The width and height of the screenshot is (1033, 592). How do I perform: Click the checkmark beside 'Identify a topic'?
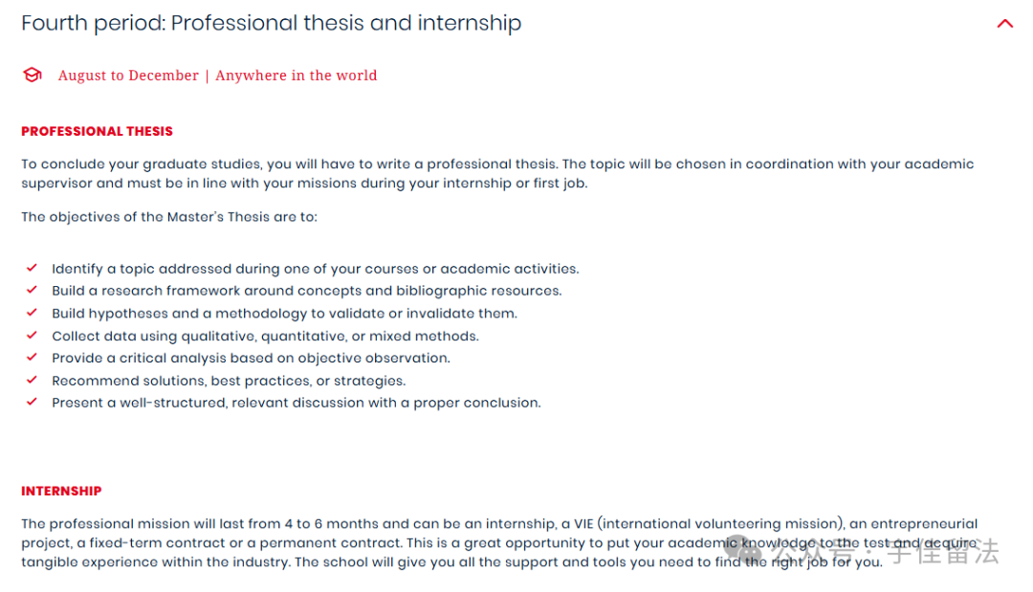point(32,268)
